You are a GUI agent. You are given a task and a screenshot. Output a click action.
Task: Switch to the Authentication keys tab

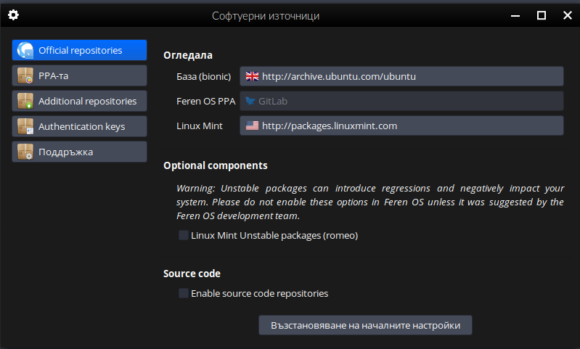[x=80, y=126]
